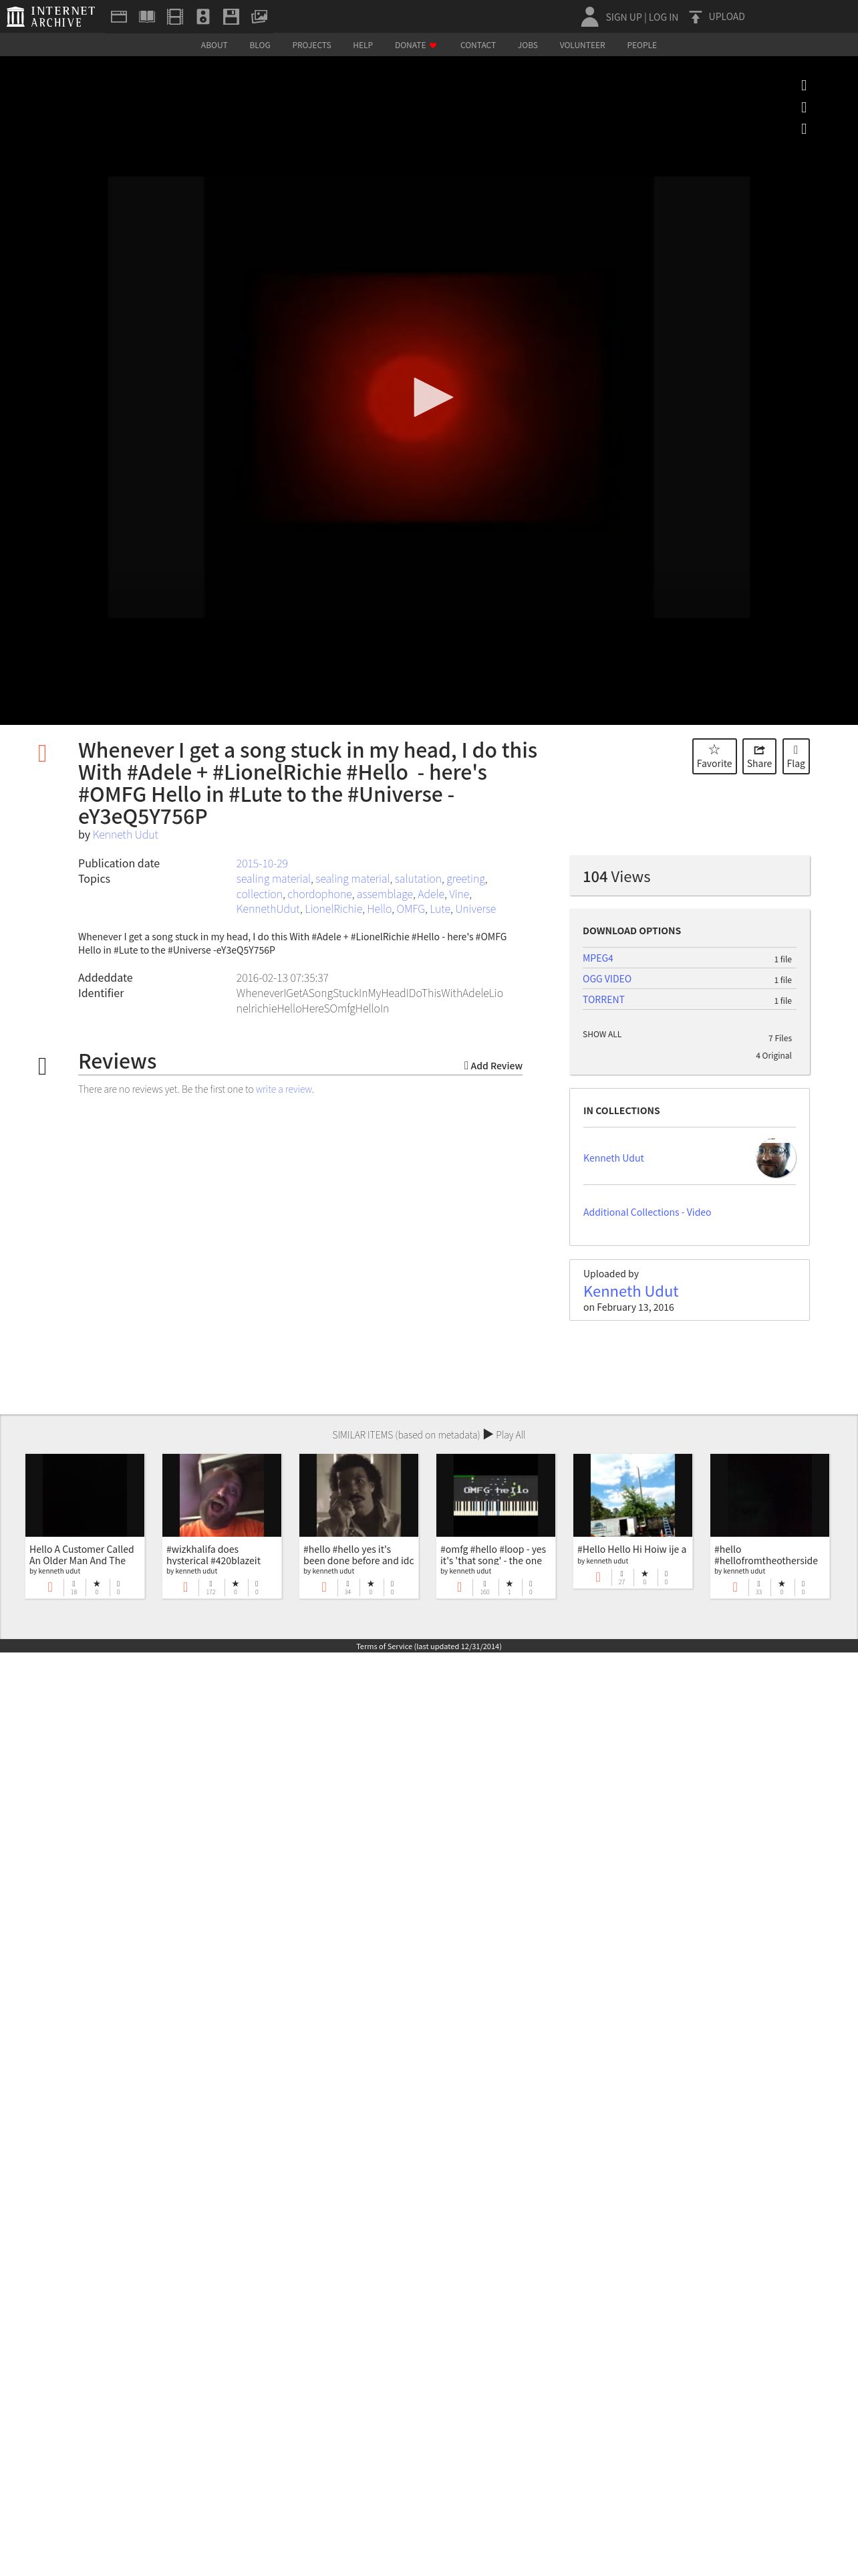
Task: Click Add Review
Action: [x=493, y=1066]
